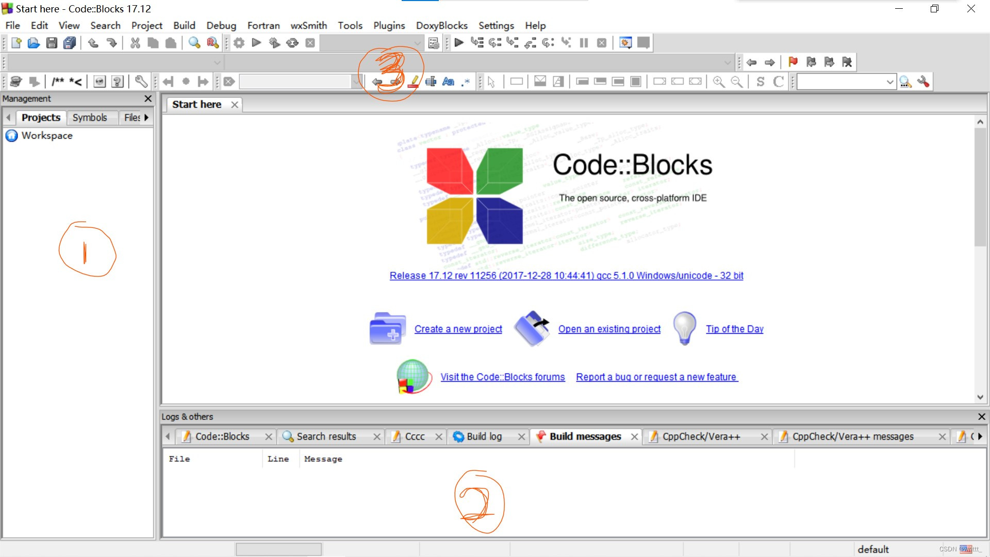Image resolution: width=990 pixels, height=557 pixels.
Task: Step into the next instruction in the debugger
Action: click(x=513, y=43)
